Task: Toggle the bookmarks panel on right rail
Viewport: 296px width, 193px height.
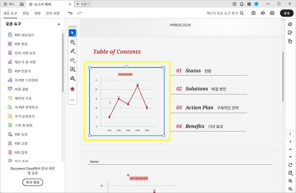Action: [x=290, y=33]
